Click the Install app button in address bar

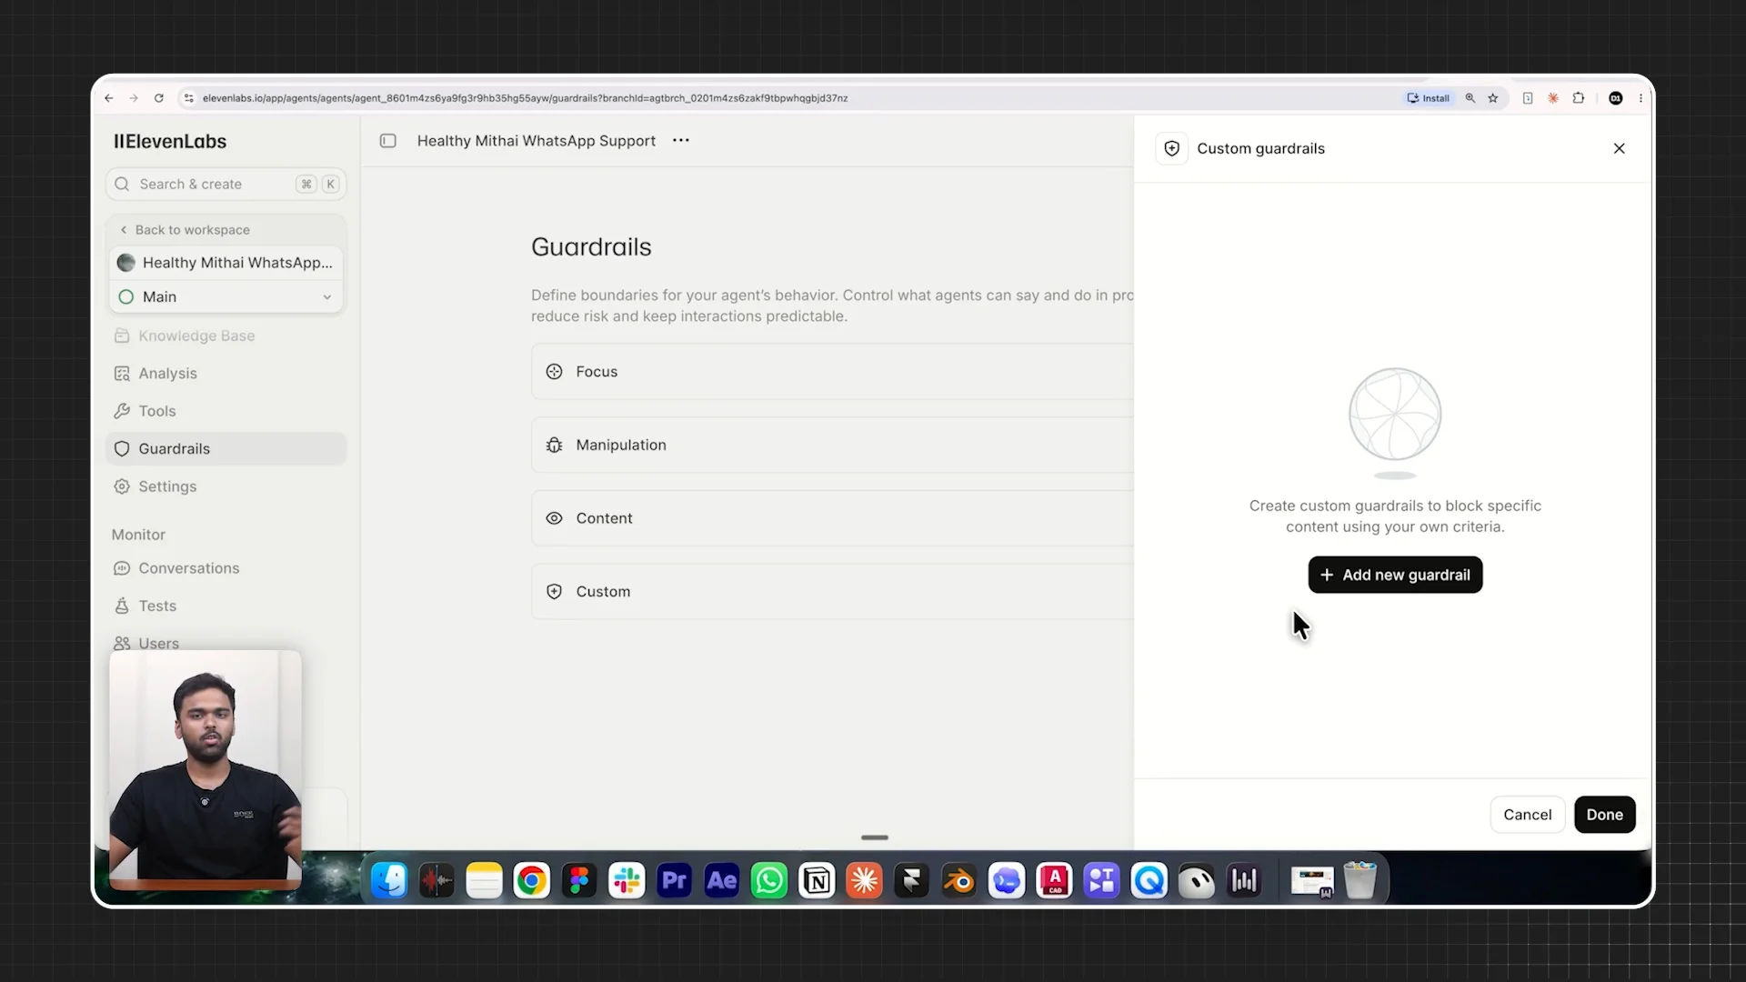tap(1429, 98)
